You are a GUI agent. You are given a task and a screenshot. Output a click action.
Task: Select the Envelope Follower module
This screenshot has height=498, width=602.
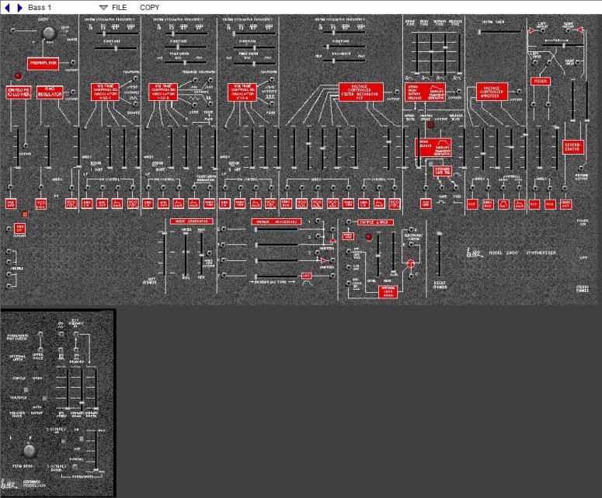point(19,94)
